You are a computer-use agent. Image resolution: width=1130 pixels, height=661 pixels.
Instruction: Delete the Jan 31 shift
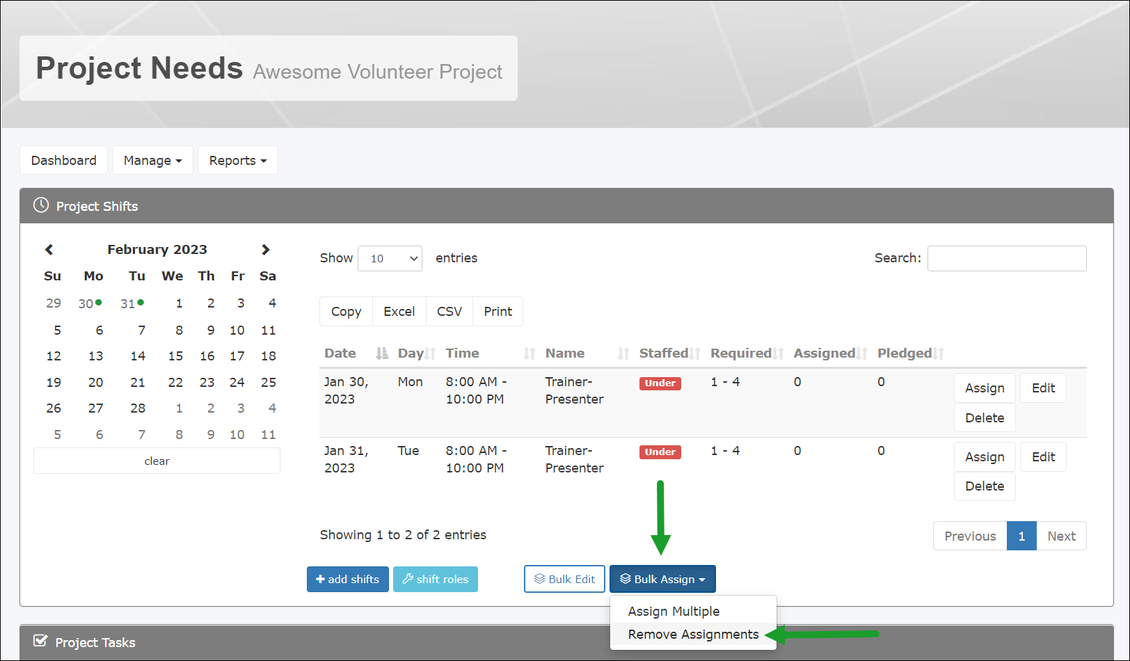coord(985,486)
